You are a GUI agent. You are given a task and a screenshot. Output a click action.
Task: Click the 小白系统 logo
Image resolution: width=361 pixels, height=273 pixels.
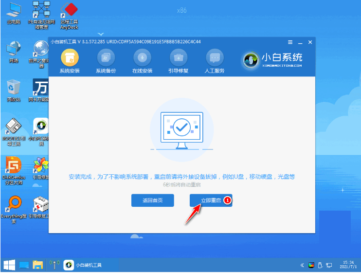[x=272, y=60]
